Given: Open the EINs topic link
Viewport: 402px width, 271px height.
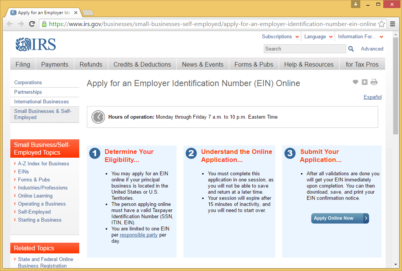Looking at the screenshot, I should (23, 171).
